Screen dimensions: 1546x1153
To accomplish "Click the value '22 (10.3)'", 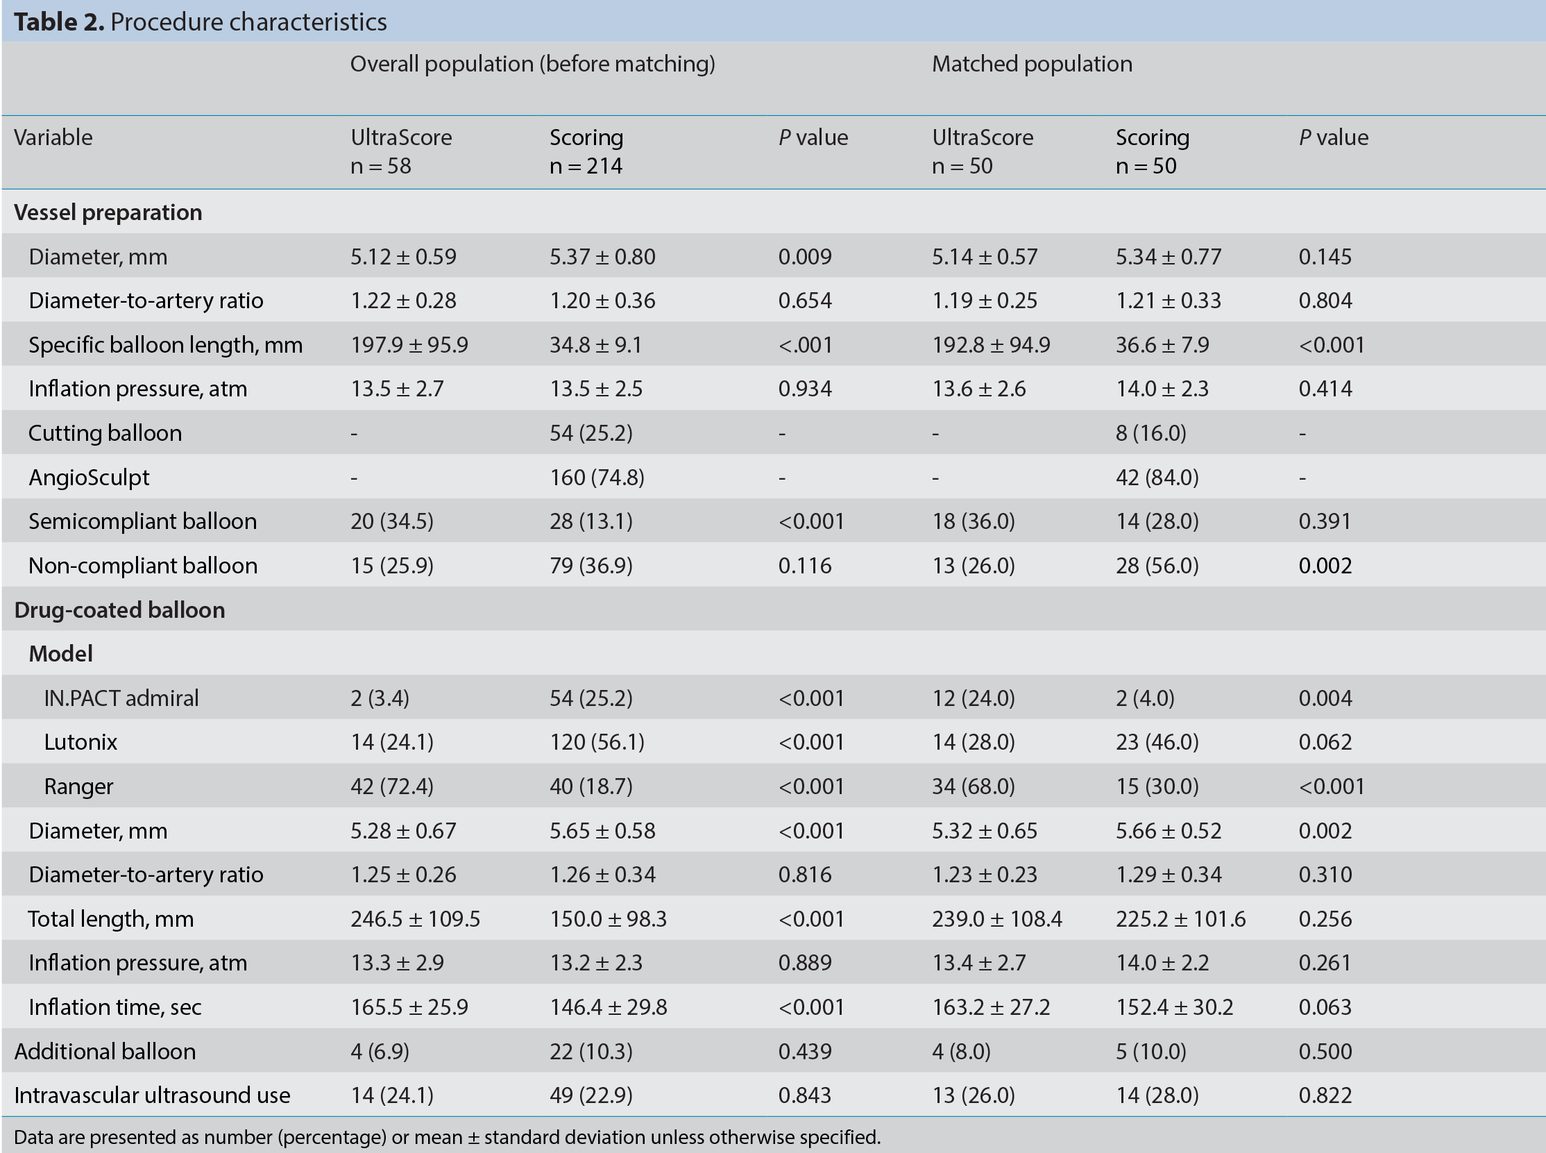I will (591, 1052).
